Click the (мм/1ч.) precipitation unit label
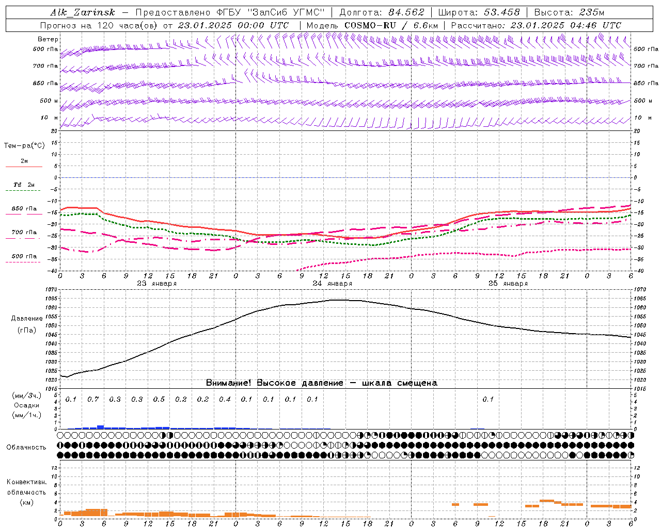 pos(27,415)
